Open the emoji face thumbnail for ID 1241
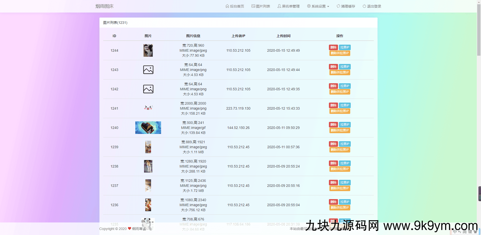This screenshot has width=481, height=235. (x=148, y=108)
